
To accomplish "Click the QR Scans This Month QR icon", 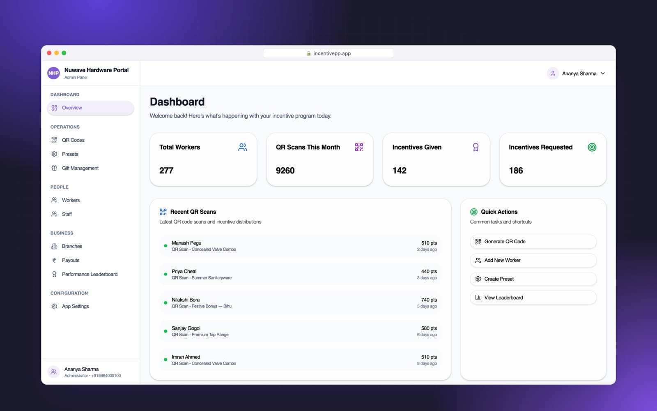I will tap(359, 147).
